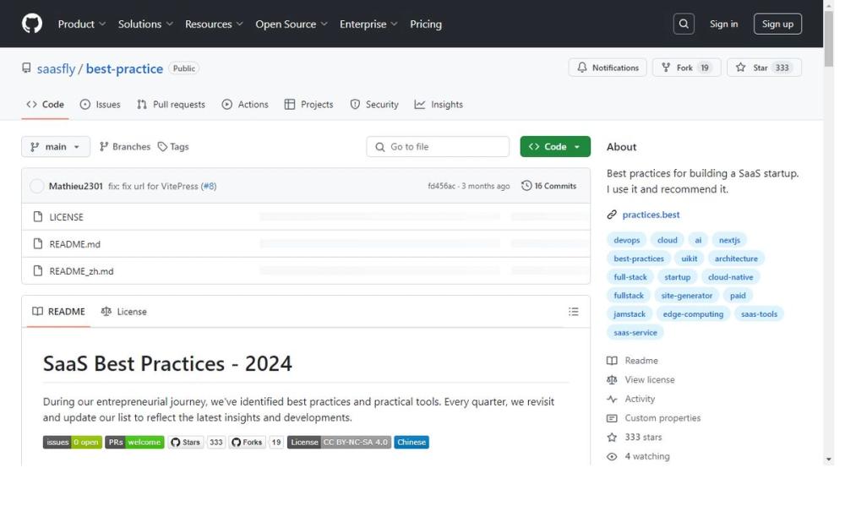
Task: Star the best-practice repository
Action: [764, 68]
